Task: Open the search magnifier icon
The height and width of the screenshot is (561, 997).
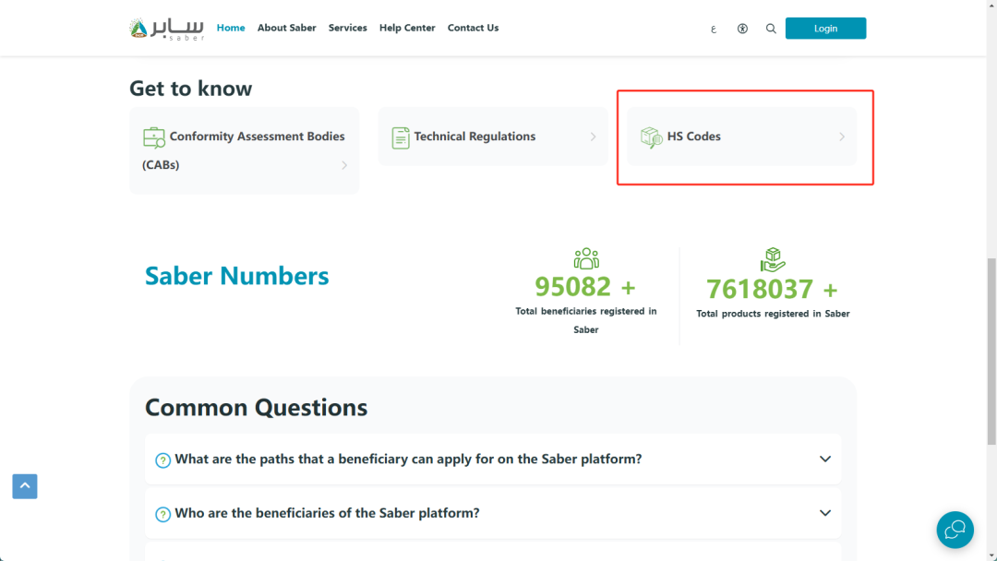Action: pos(771,29)
